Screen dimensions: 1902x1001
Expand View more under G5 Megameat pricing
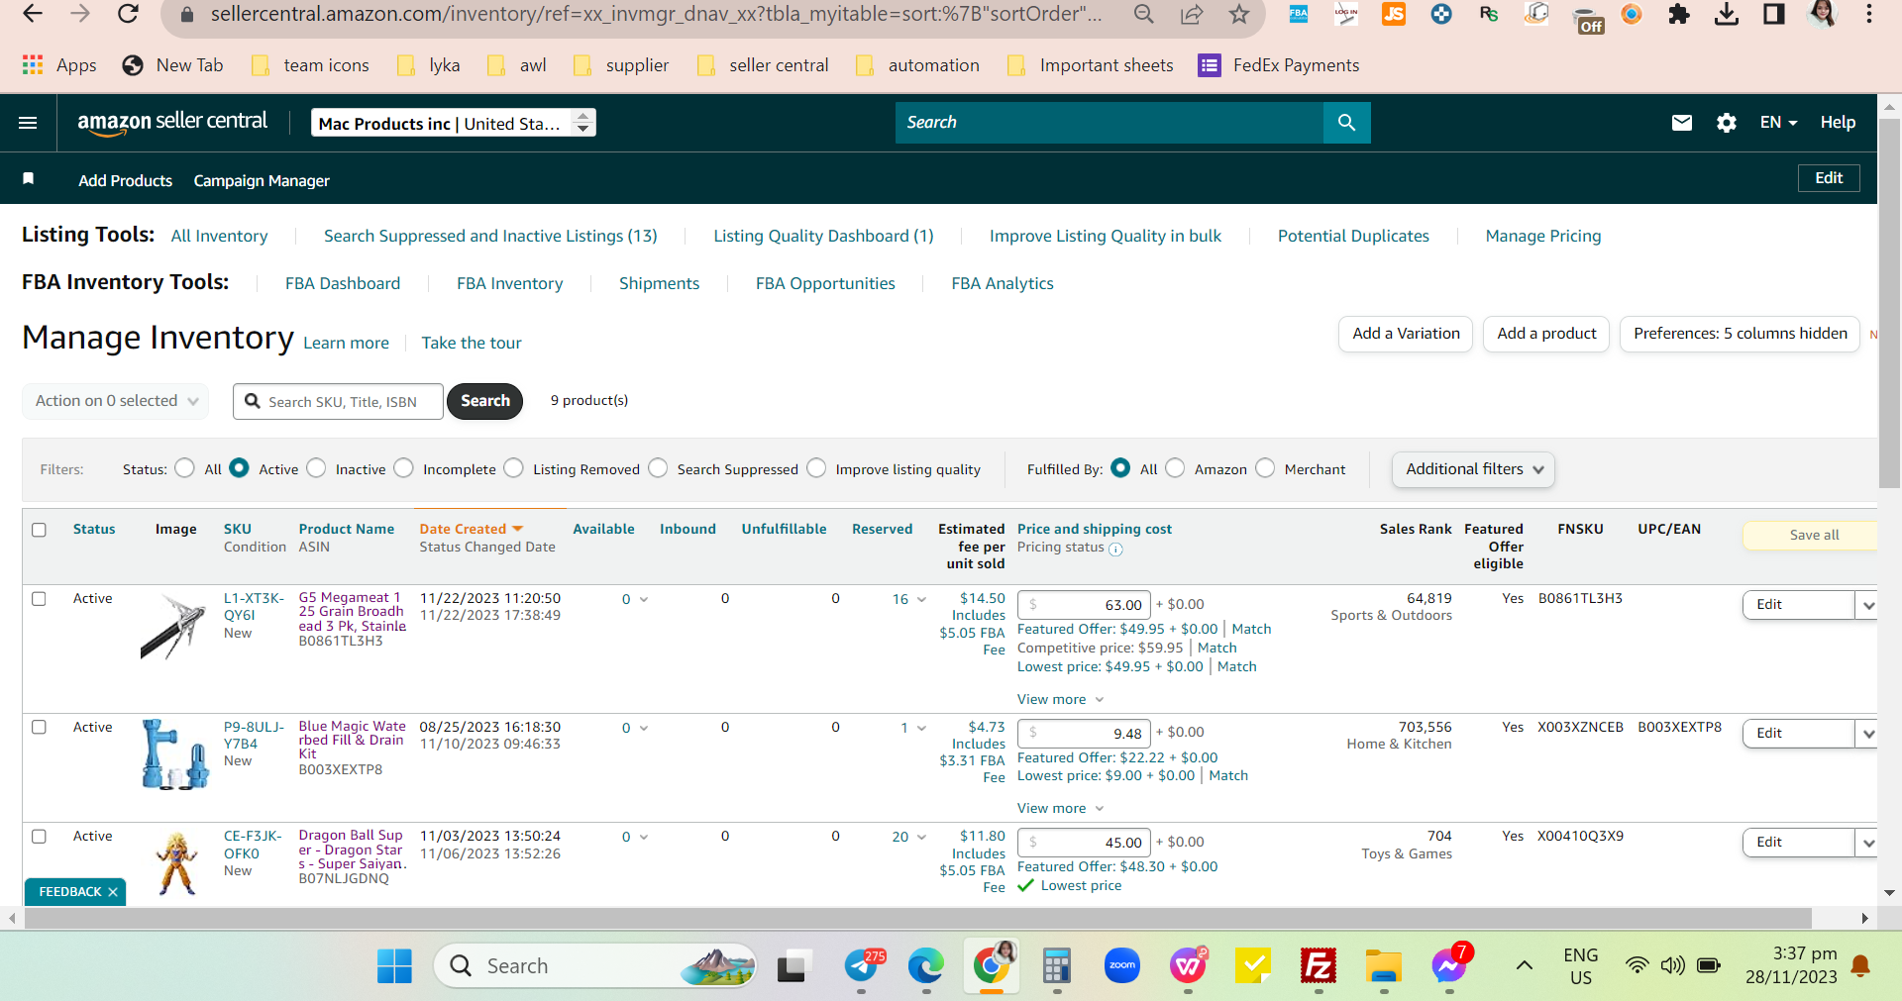click(x=1060, y=700)
